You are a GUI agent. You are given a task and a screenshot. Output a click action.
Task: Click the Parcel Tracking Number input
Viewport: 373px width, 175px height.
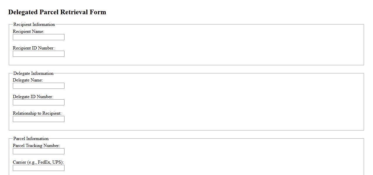pyautogui.click(x=39, y=151)
